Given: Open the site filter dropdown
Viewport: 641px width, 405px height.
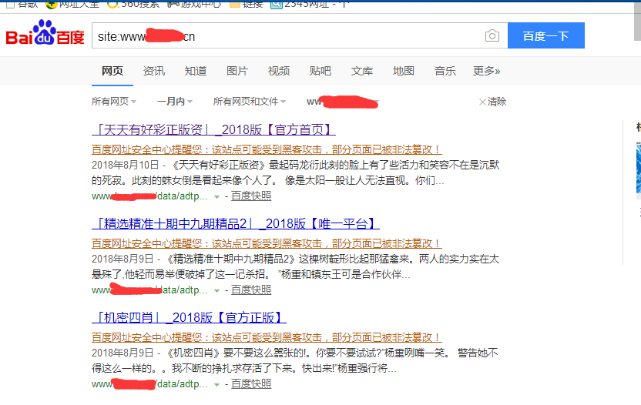Looking at the screenshot, I should click(x=343, y=102).
